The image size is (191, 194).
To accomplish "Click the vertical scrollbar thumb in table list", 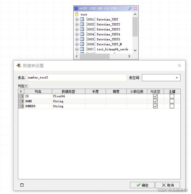I will click(135, 27).
